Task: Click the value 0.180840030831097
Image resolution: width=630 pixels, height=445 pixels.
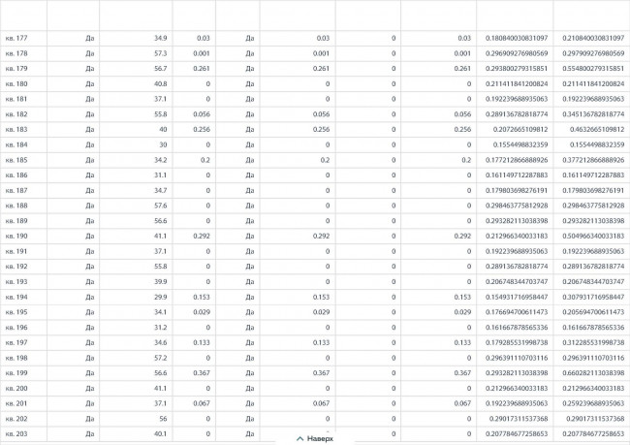Action: [x=517, y=38]
